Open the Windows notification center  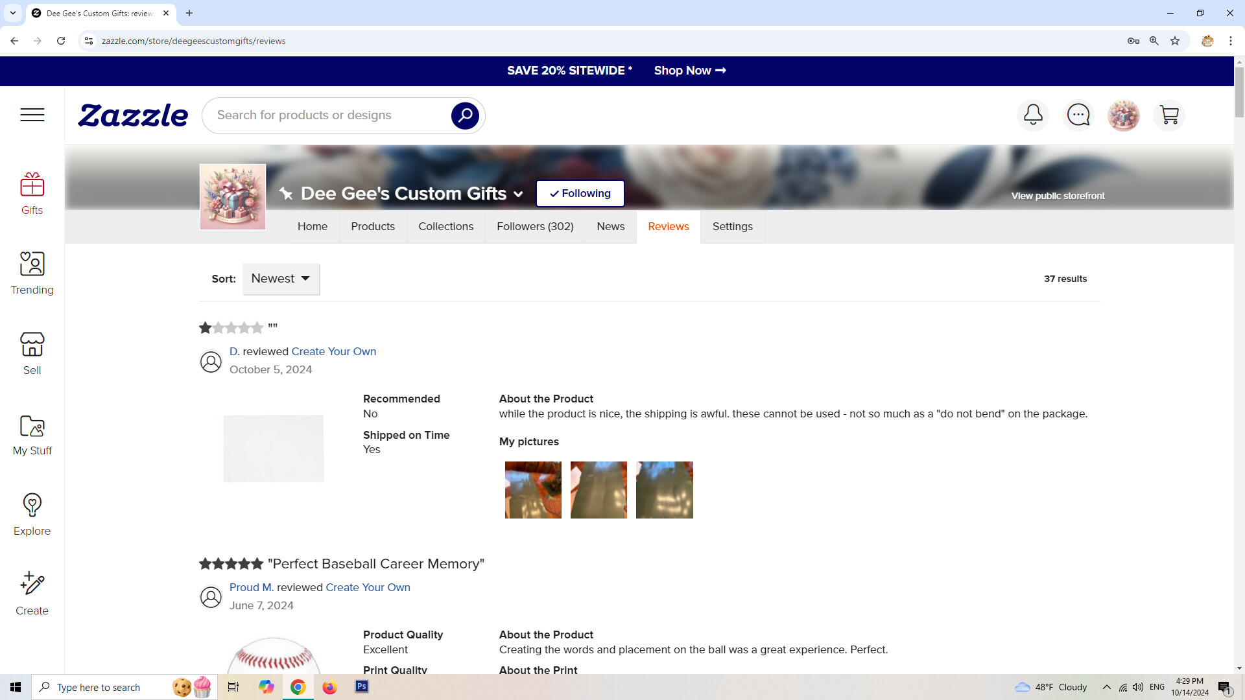pos(1224,687)
